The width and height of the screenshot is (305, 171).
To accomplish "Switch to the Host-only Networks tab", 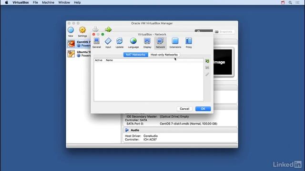I will [164, 55].
